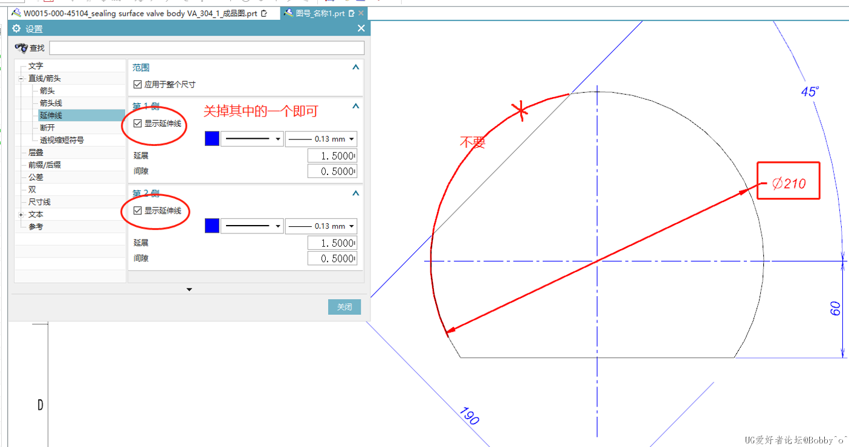Select 参考 in the settings tree
Viewport: 849px width, 447px height.
[36, 227]
